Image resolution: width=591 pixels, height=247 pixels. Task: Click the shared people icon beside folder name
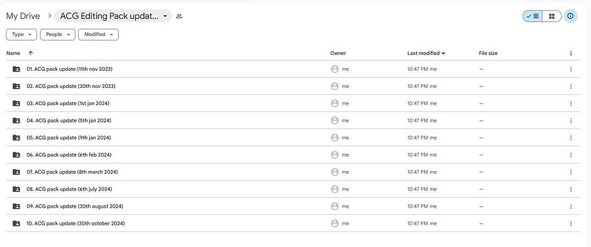(179, 16)
